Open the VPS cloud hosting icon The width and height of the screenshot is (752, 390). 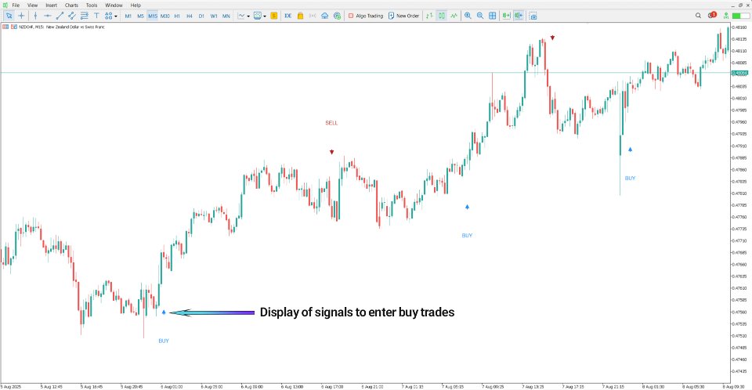tap(324, 16)
